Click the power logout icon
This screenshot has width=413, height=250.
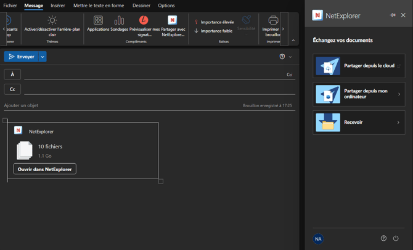tap(396, 238)
